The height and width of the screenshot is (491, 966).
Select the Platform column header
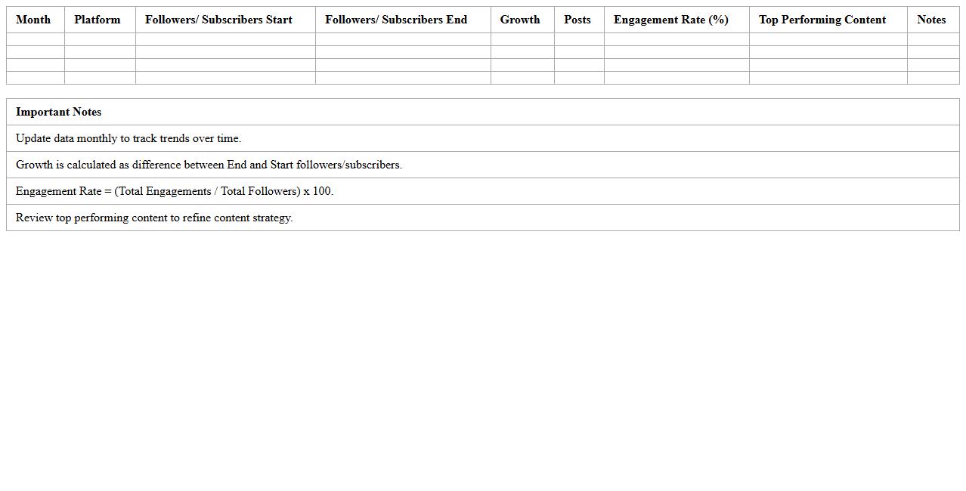pos(97,20)
